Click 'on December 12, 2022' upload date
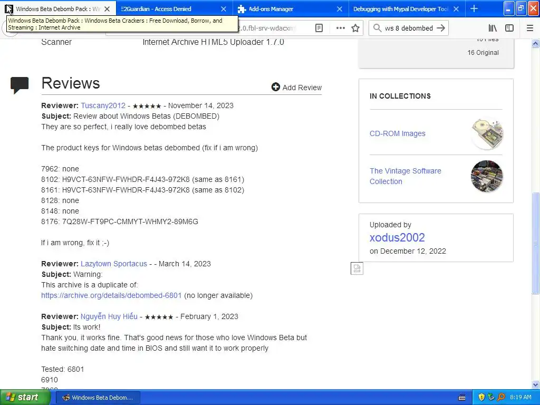Image resolution: width=540 pixels, height=405 pixels. pyautogui.click(x=408, y=251)
